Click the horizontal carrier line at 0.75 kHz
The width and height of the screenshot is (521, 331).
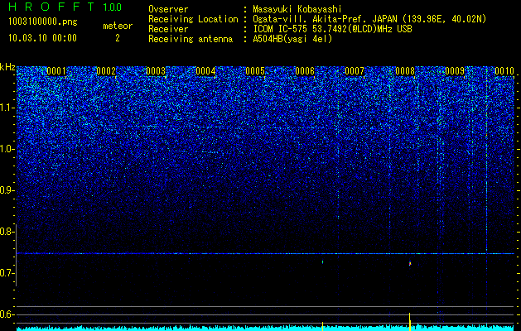point(265,254)
